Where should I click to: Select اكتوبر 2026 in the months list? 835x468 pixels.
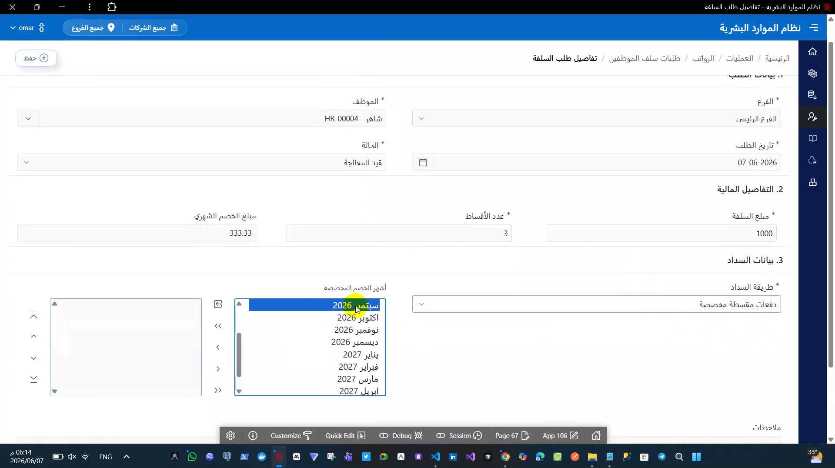(x=314, y=318)
